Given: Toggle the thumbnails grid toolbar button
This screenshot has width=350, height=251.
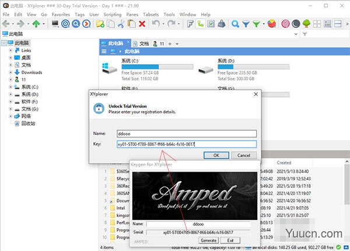Looking at the screenshot, I should [x=327, y=24].
